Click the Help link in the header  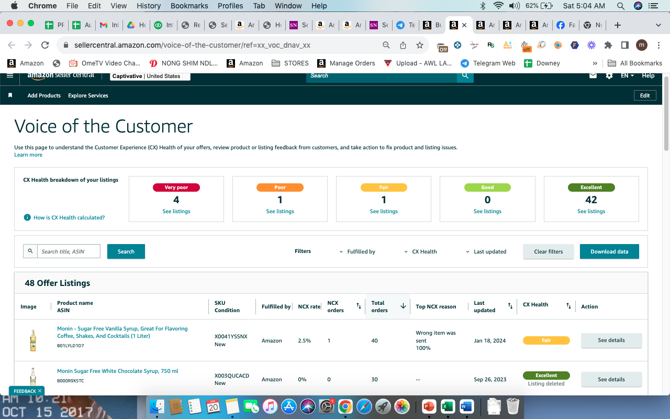(x=648, y=75)
